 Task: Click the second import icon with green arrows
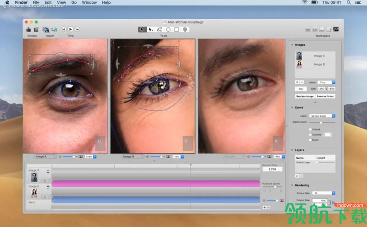click(54, 29)
